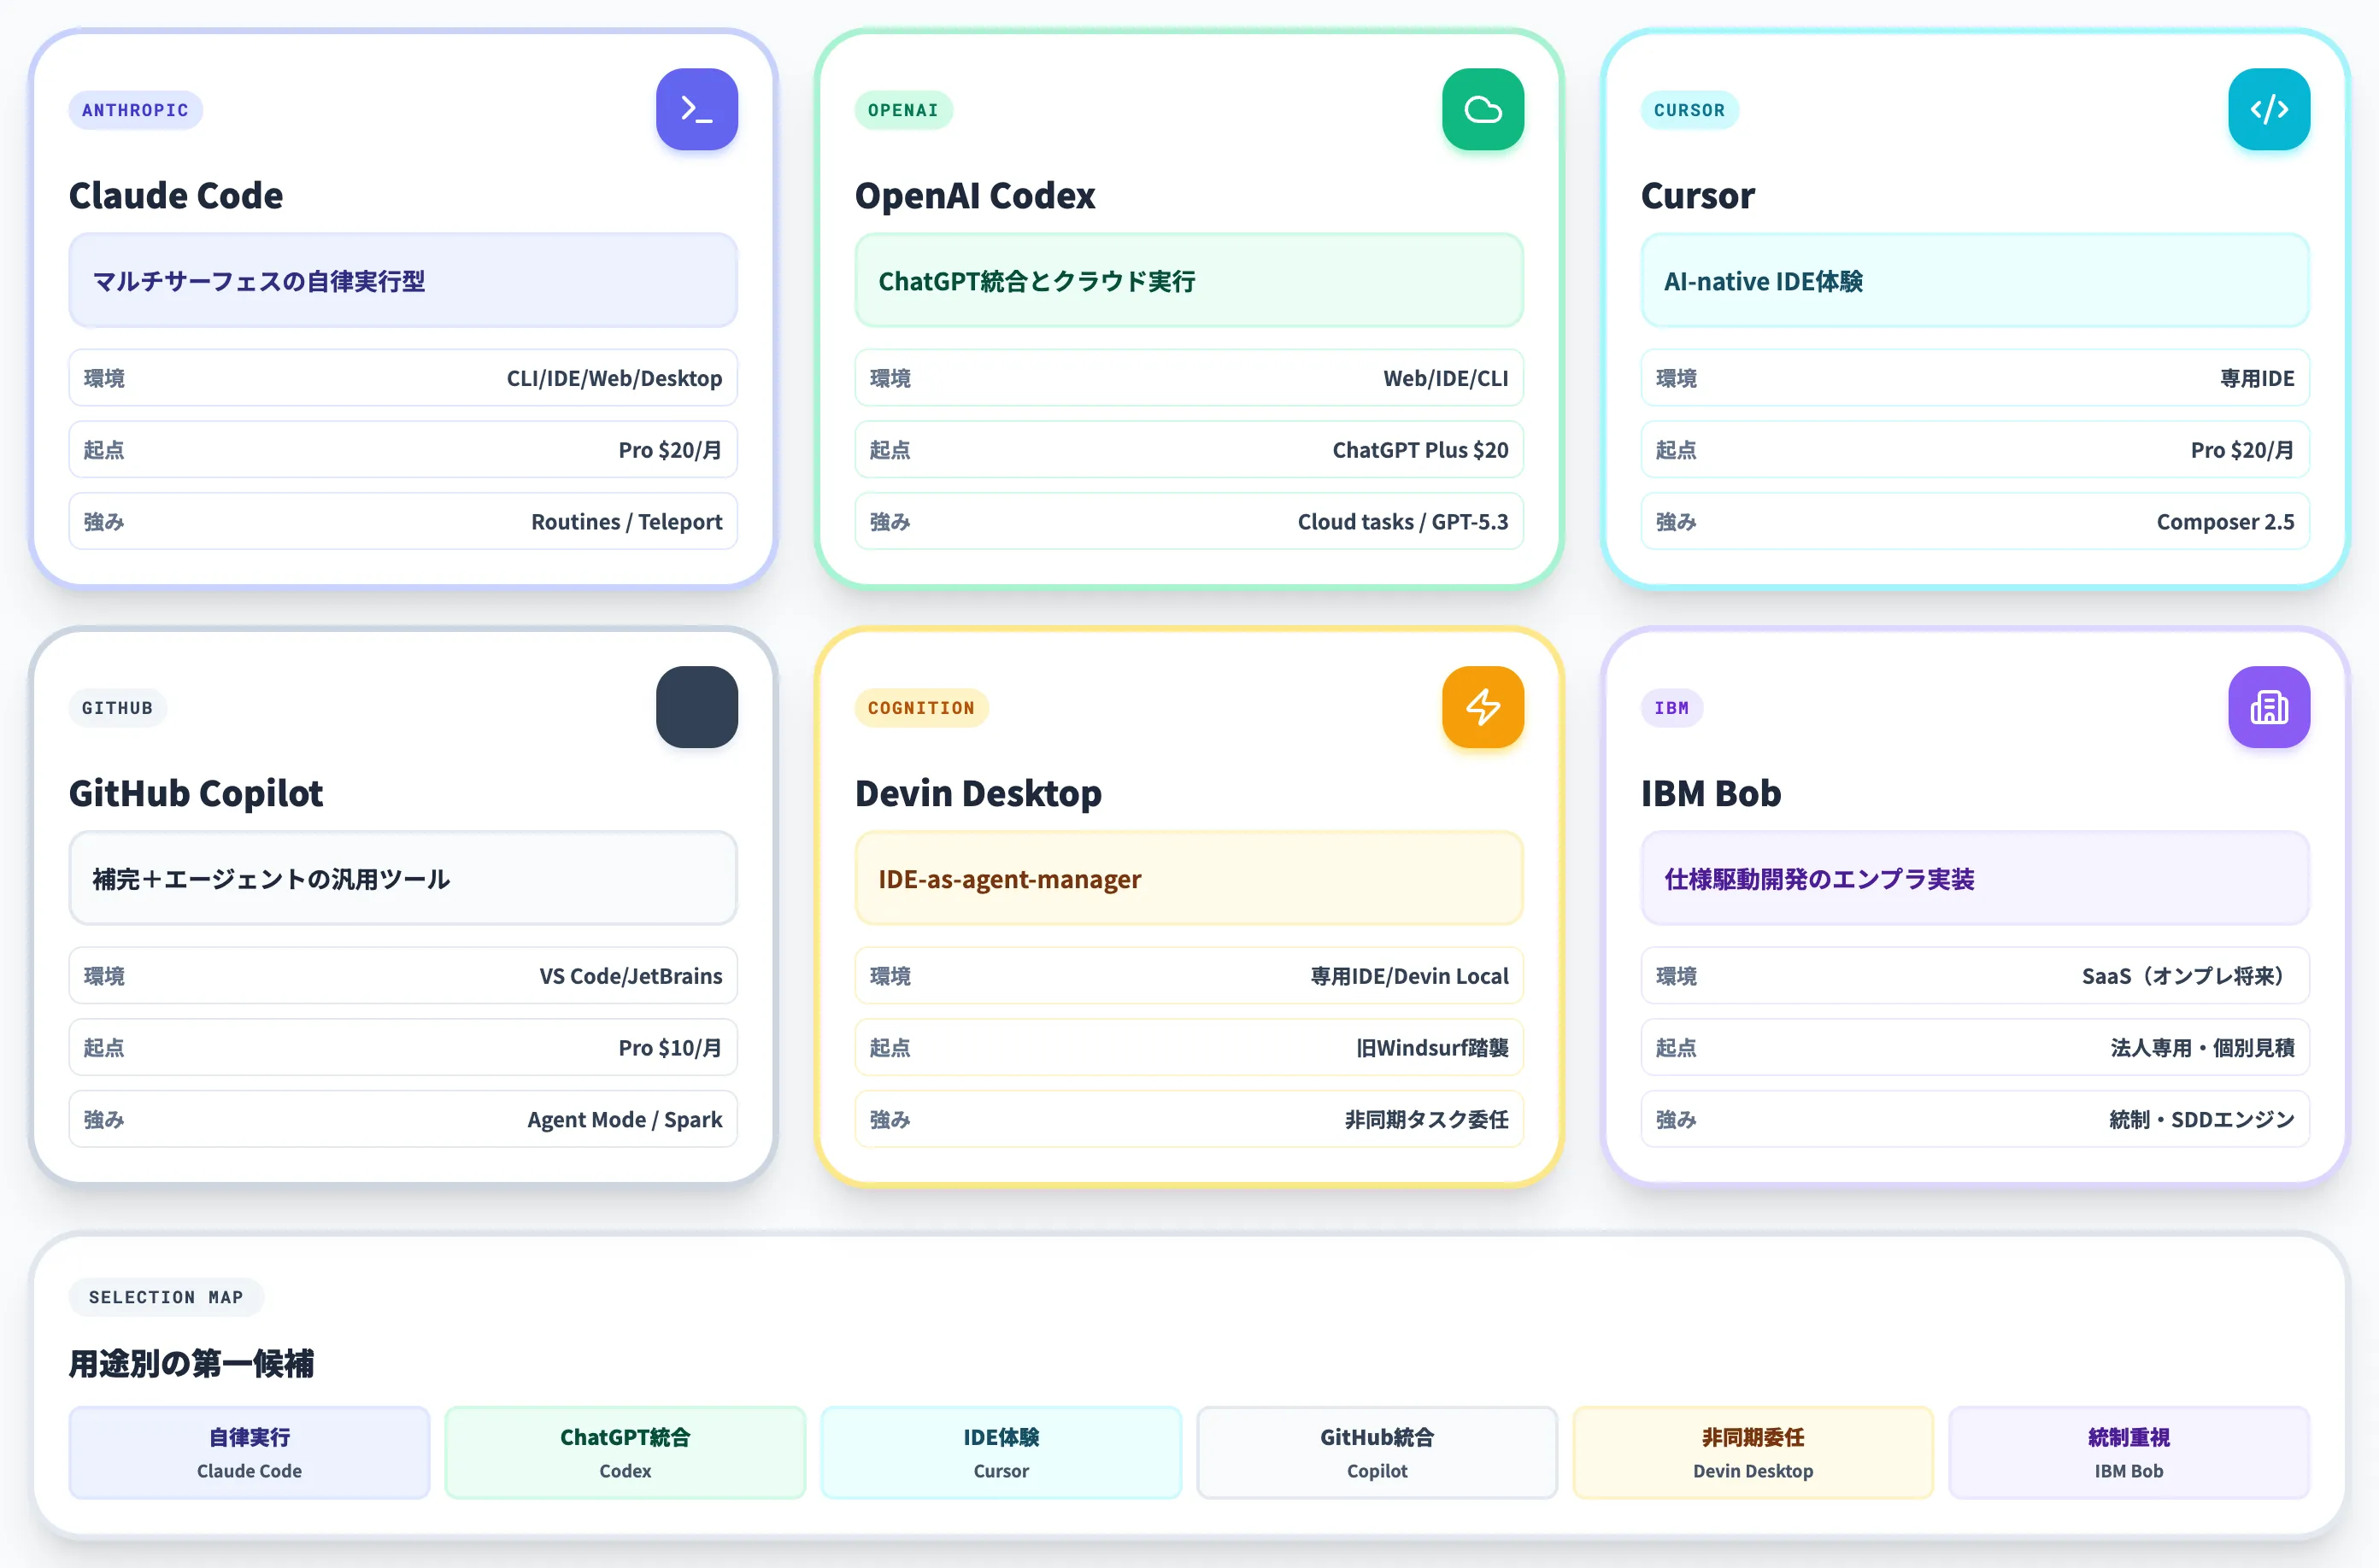Click the 'VS Code/JetBrains' environment value

[631, 976]
